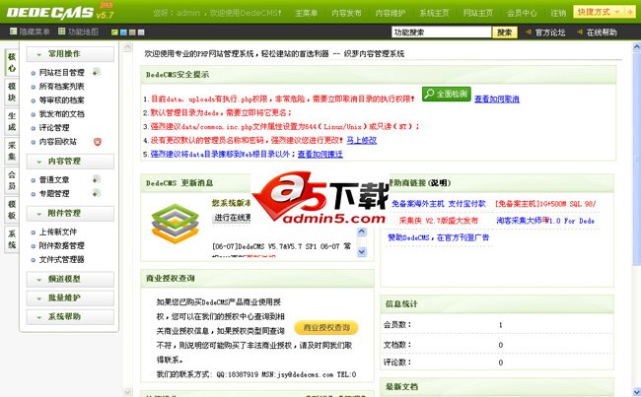Click the magnifier icon in 全面检测 button

(429, 94)
